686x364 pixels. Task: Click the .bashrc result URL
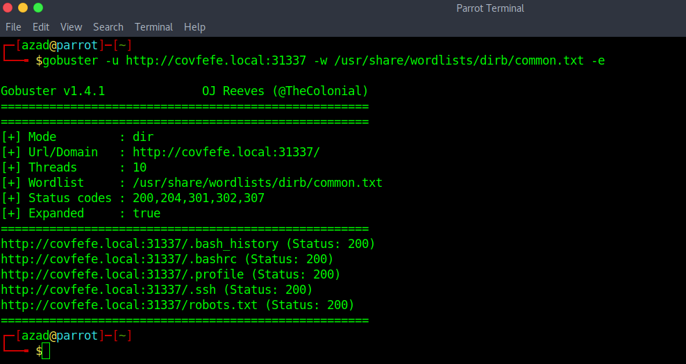(119, 259)
